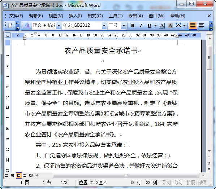216x189 pixels.
Task: Click the horizontal scrollbar thumb
Action: click(x=126, y=175)
